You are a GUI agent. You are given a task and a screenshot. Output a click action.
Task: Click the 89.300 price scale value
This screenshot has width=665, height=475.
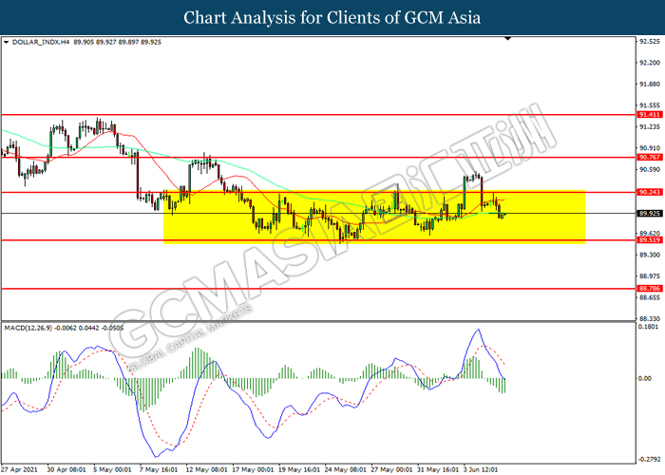649,255
